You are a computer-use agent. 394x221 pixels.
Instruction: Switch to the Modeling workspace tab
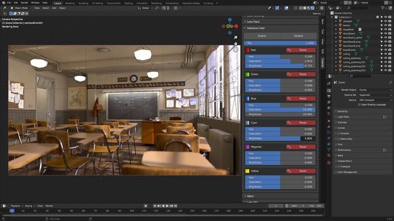coord(70,3)
